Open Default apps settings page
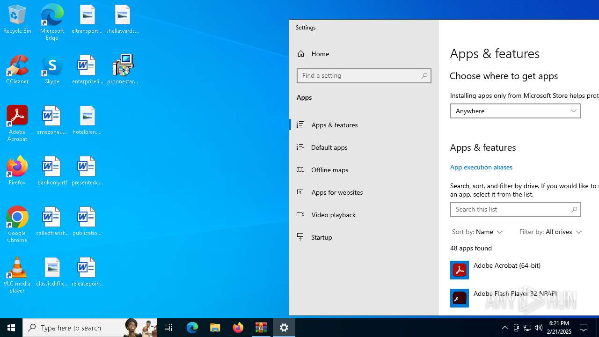 click(364, 147)
